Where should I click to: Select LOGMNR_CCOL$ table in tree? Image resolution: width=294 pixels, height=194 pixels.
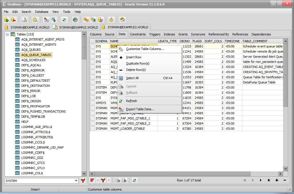(x=33, y=142)
